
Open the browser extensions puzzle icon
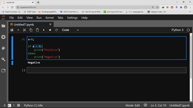coord(181,7)
